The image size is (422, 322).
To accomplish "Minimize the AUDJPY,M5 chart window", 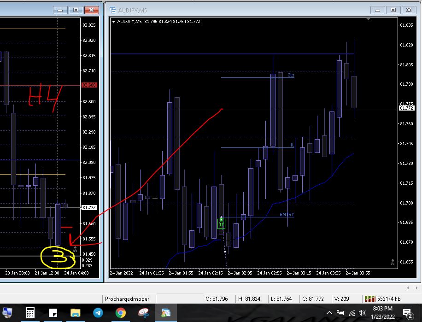I will [x=378, y=10].
